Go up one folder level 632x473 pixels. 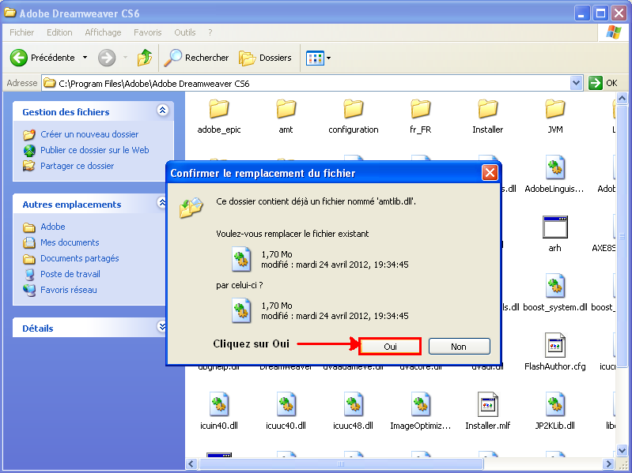(144, 58)
